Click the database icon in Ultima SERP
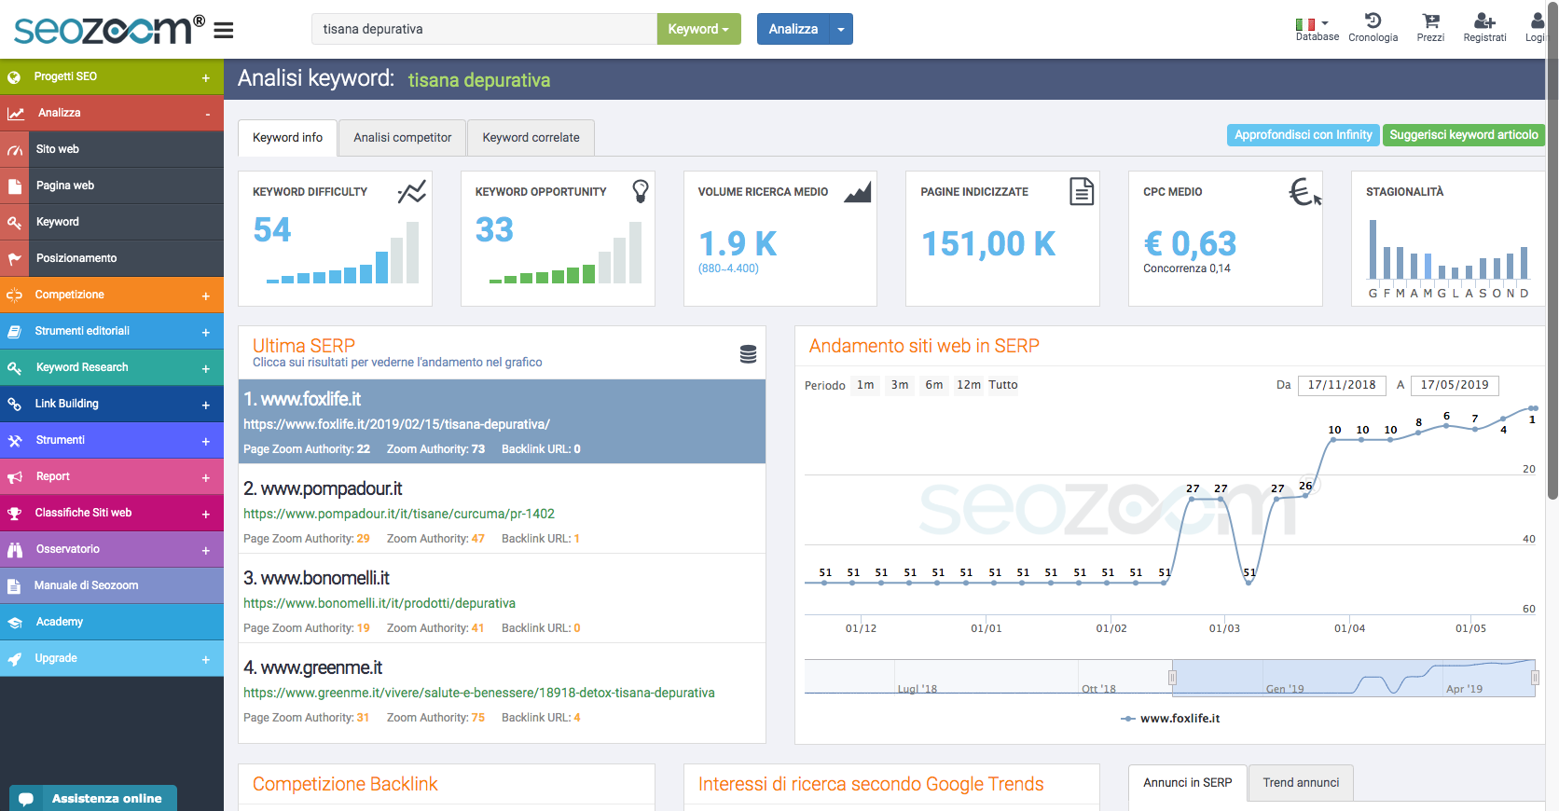 tap(748, 354)
